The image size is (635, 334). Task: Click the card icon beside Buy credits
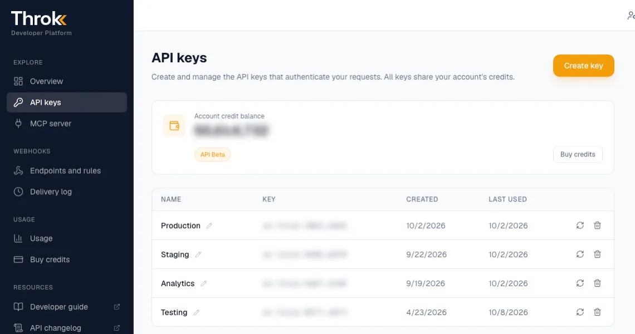click(18, 259)
